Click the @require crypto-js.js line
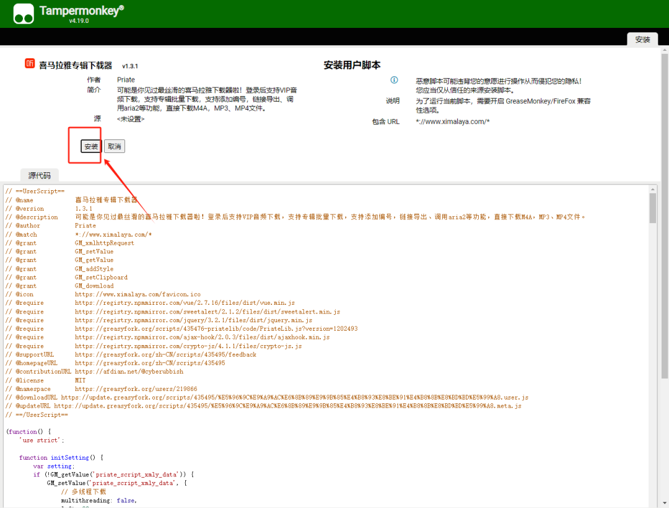669x508 pixels. [154, 346]
